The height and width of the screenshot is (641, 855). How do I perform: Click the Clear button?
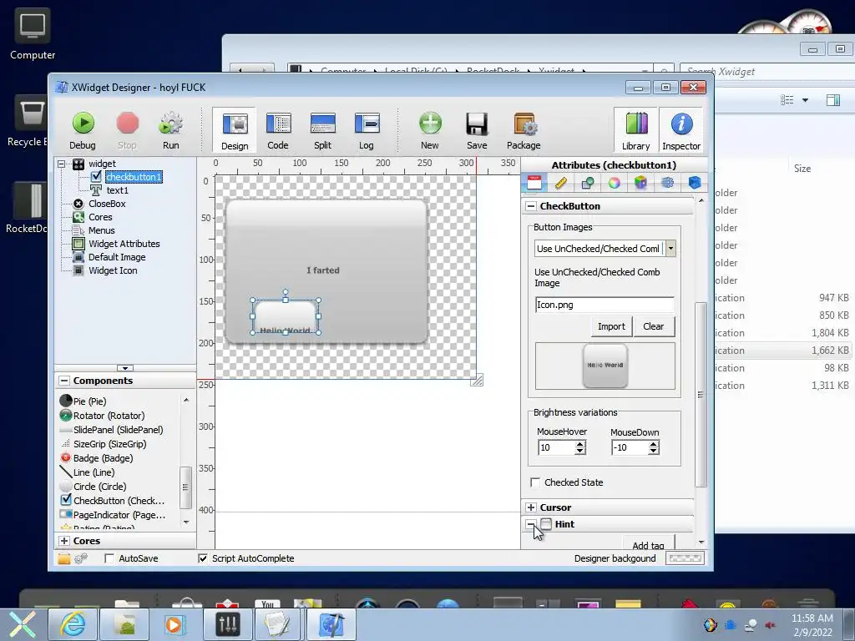pyautogui.click(x=653, y=326)
